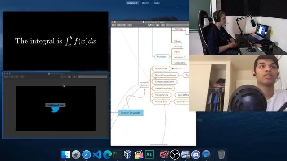Click the SampleSpaceScene node
Image resolution: width=287 pixels, height=161 pixels.
[165, 82]
